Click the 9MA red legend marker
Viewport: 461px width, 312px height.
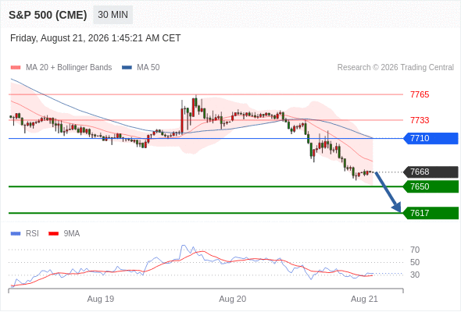pos(53,234)
